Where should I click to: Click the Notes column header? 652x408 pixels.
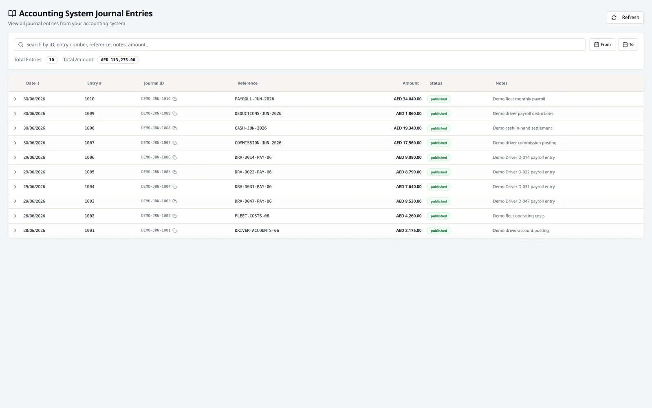501,83
